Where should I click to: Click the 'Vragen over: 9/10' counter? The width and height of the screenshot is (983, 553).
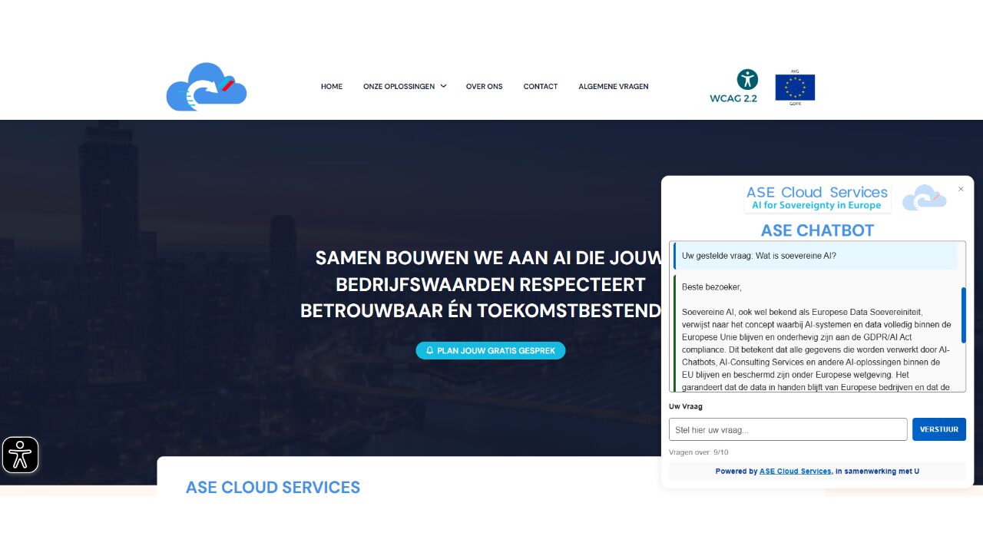pos(699,452)
